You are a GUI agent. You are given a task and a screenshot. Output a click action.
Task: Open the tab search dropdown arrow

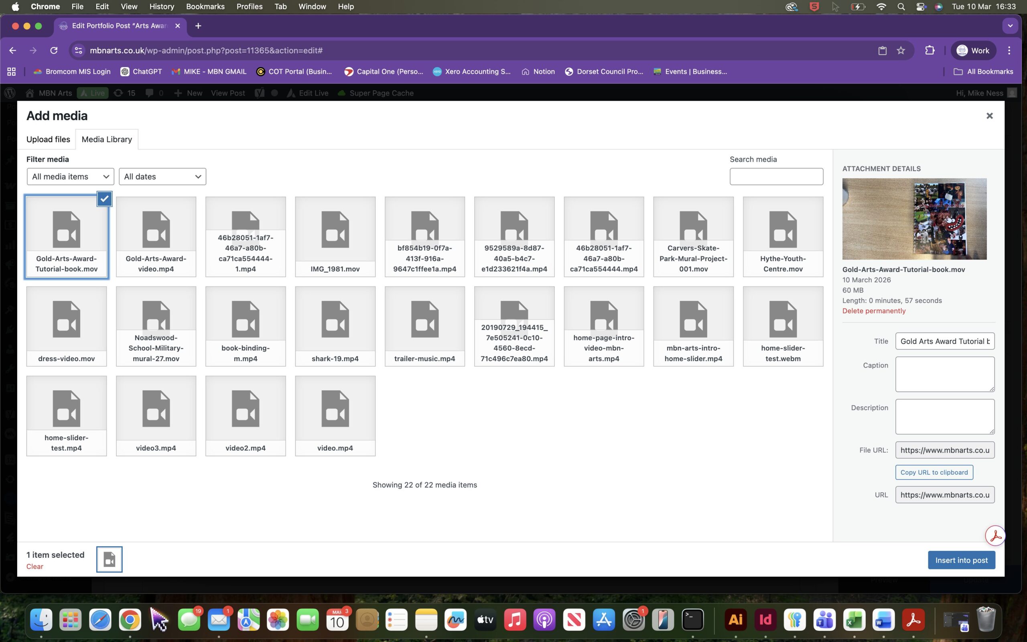pos(1010,26)
